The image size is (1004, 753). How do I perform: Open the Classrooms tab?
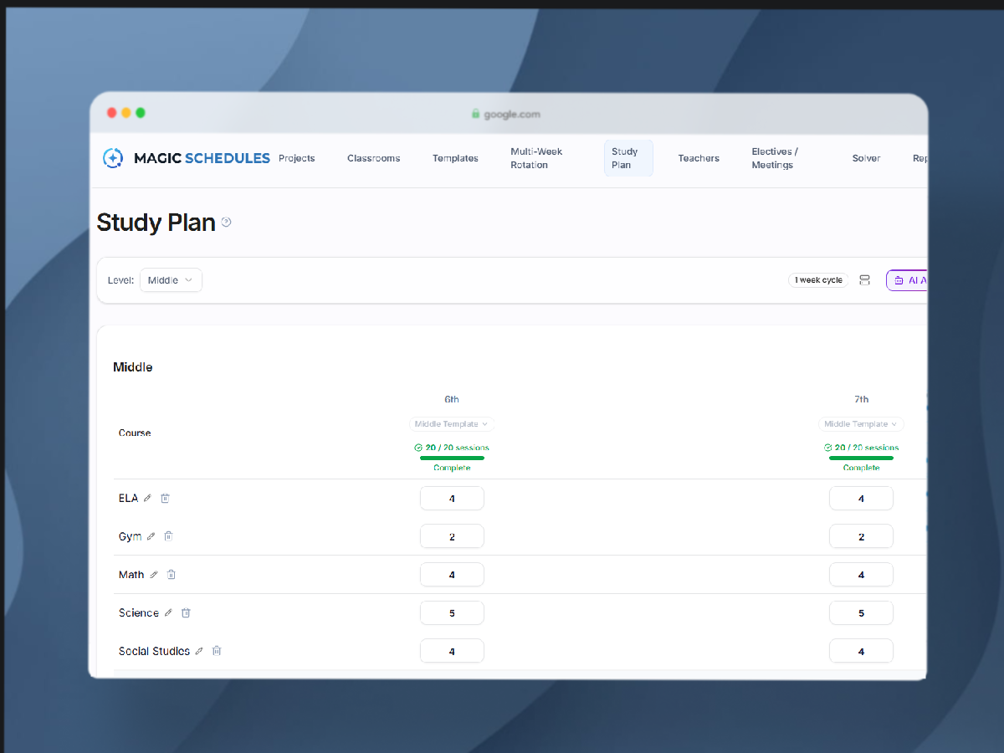374,158
